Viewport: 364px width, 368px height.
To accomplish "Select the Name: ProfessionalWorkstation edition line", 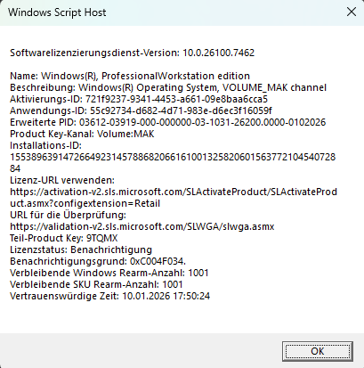I will tap(130, 76).
